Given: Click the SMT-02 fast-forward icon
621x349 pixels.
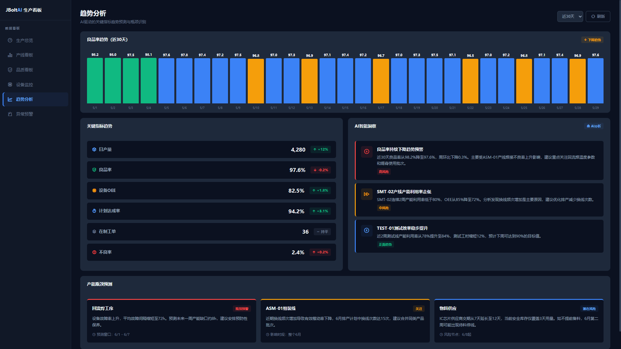Looking at the screenshot, I should point(366,194).
